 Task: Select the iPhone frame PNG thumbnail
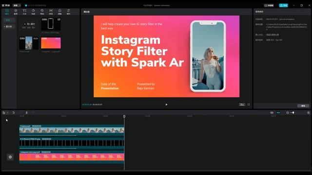point(51,24)
